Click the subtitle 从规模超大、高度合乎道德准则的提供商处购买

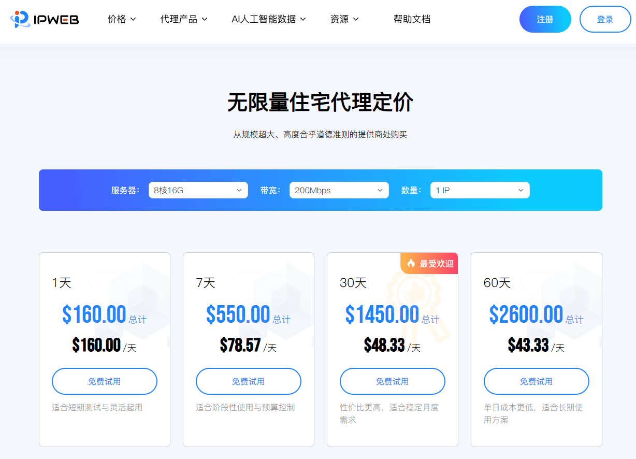coord(321,135)
